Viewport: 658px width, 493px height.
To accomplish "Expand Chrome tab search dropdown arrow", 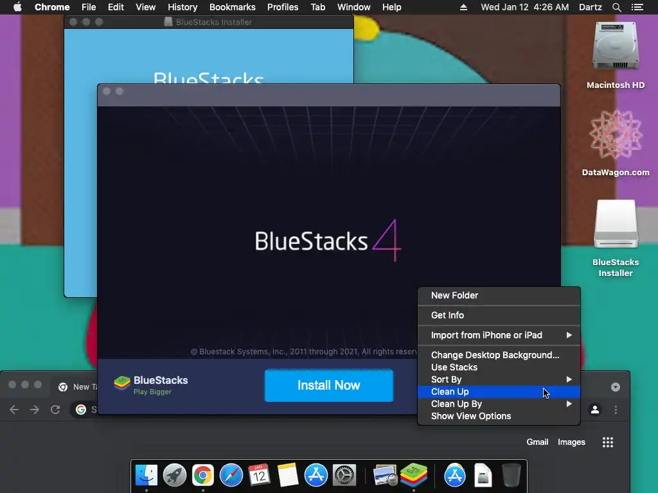I will 615,387.
